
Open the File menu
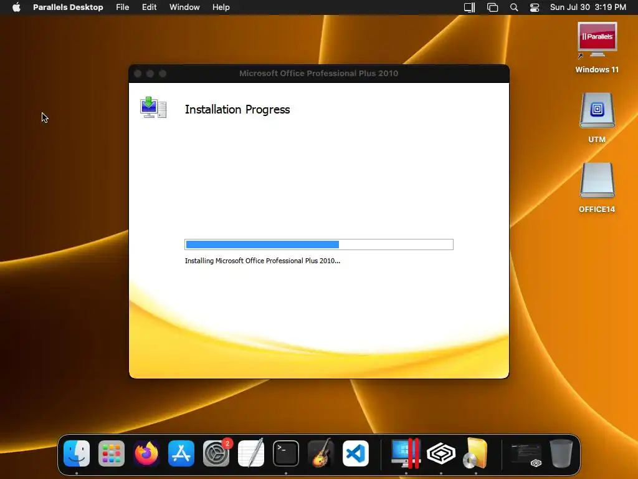pos(123,7)
